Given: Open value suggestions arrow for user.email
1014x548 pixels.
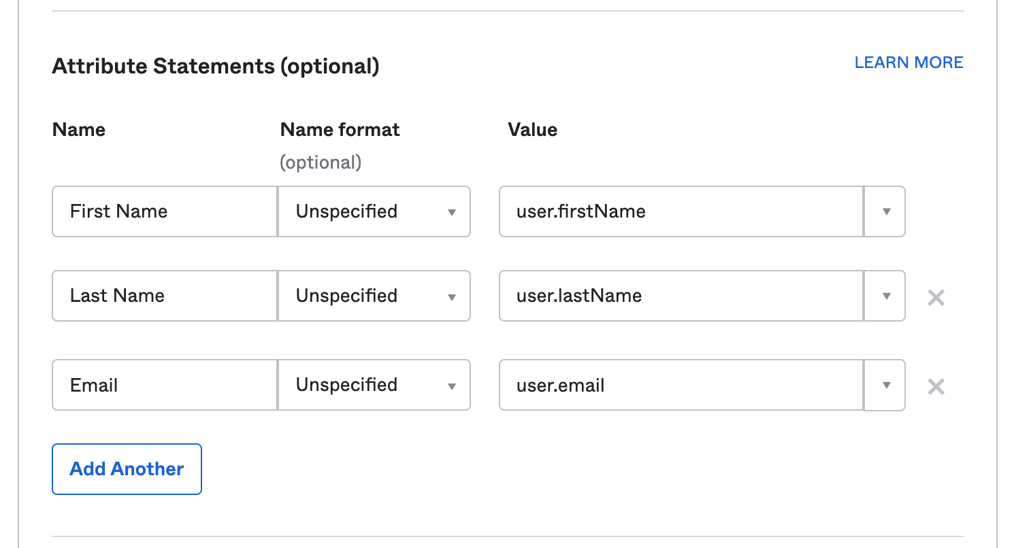Looking at the screenshot, I should [x=885, y=386].
